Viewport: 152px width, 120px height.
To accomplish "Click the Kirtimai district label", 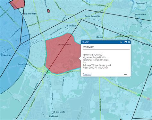I will coord(53,116).
